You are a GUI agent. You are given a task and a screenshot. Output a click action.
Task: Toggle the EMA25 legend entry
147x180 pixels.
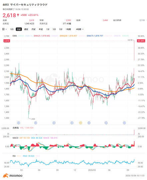(x=42, y=36)
